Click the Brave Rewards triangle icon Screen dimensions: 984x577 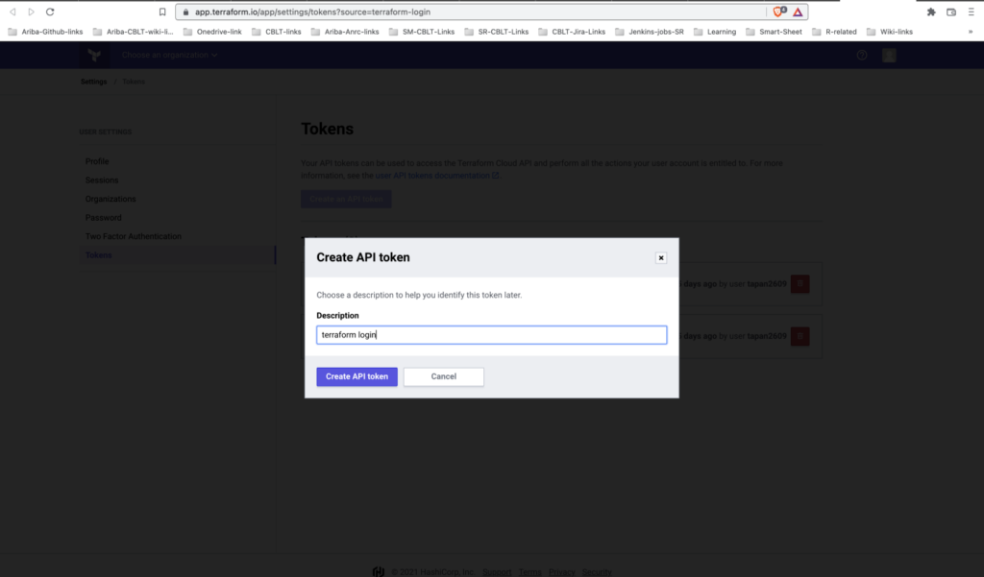(x=798, y=12)
